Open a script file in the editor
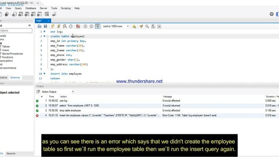Viewport: 279px width, 157px height. pyautogui.click(x=40, y=26)
